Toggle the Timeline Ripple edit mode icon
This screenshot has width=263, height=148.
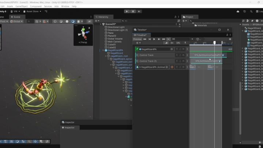point(172,43)
